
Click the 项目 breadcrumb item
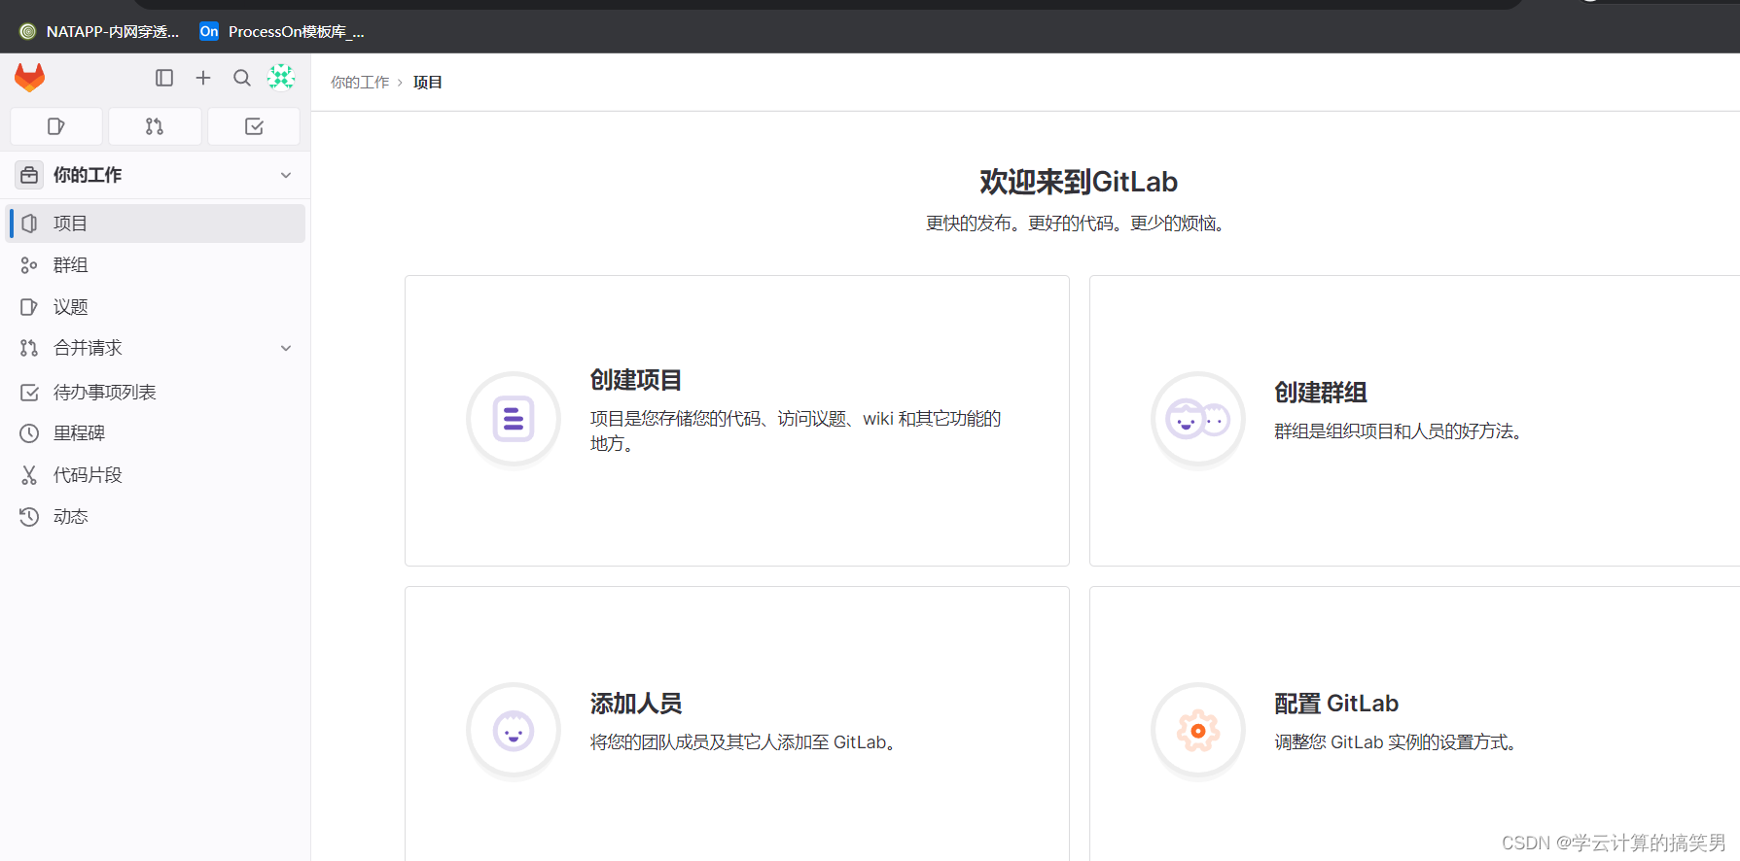click(428, 83)
